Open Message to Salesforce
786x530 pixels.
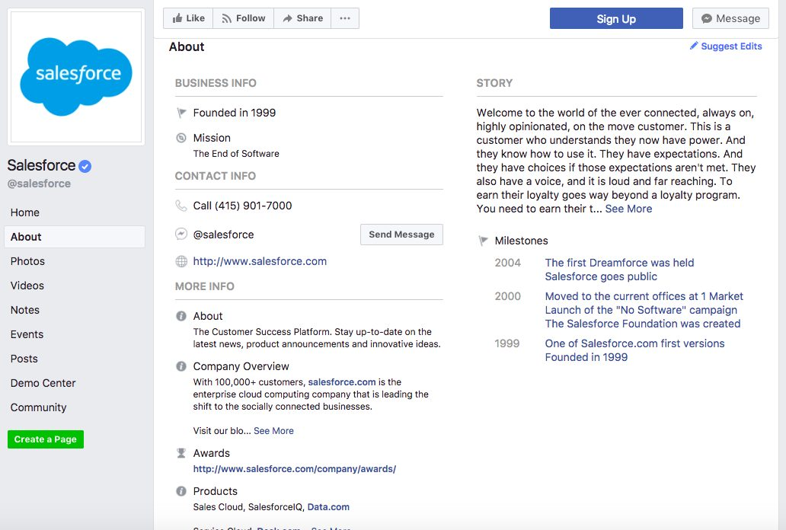[x=730, y=18]
